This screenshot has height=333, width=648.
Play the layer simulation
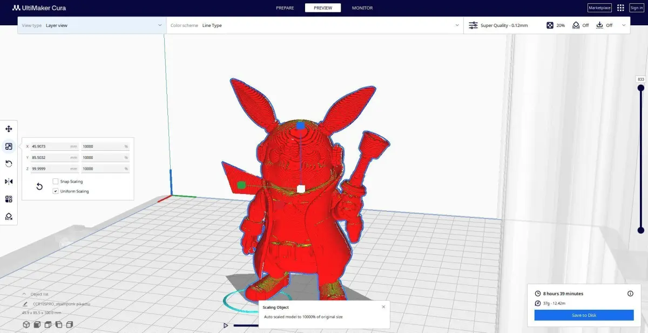226,325
